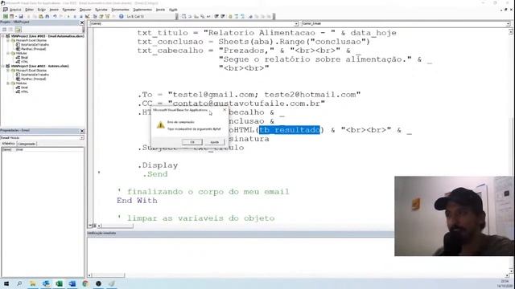The width and height of the screenshot is (515, 289).
Task: Click the End With code line
Action: click(x=137, y=201)
